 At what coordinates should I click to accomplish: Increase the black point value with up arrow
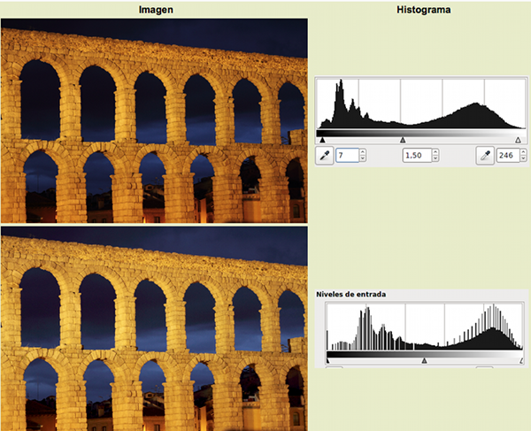point(363,152)
